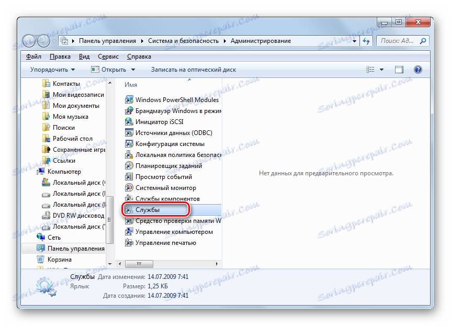Image resolution: width=451 pixels, height=326 pixels.
Task: Open the Правка menu
Action: (60, 57)
